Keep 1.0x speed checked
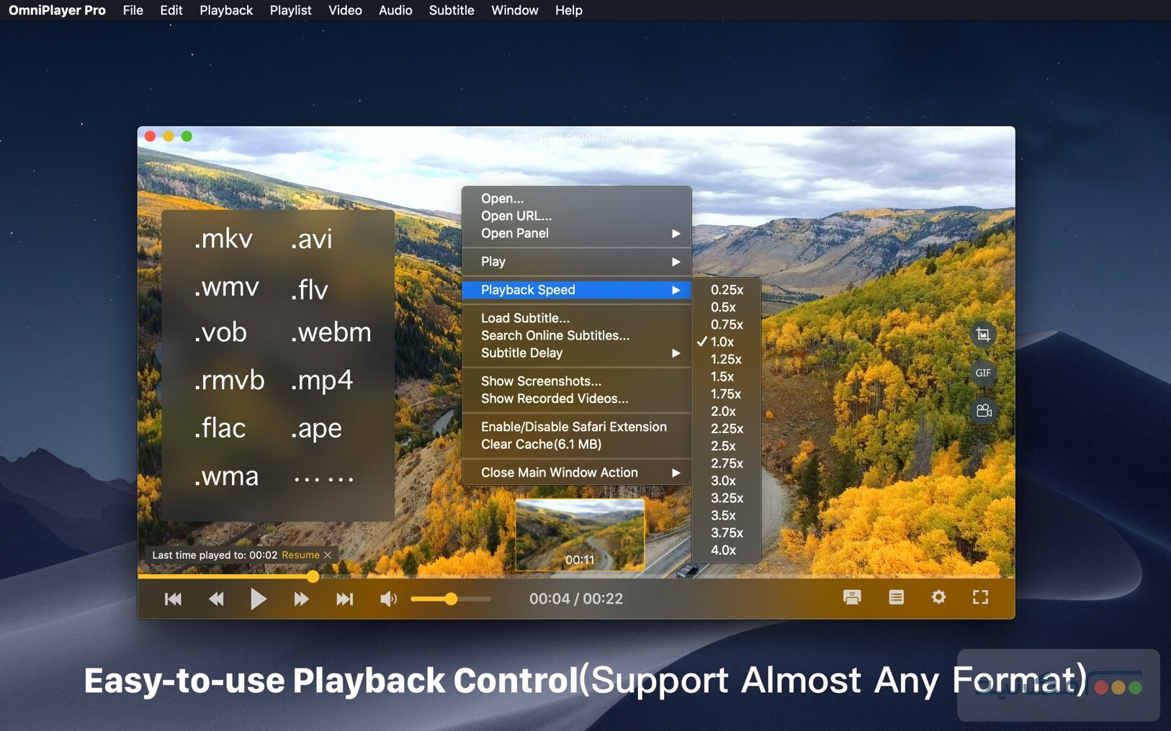 [723, 342]
